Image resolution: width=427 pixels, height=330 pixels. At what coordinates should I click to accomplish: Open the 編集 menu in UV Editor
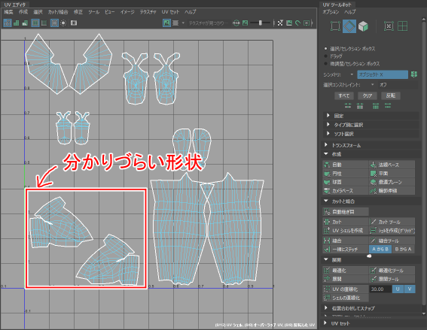pyautogui.click(x=8, y=12)
